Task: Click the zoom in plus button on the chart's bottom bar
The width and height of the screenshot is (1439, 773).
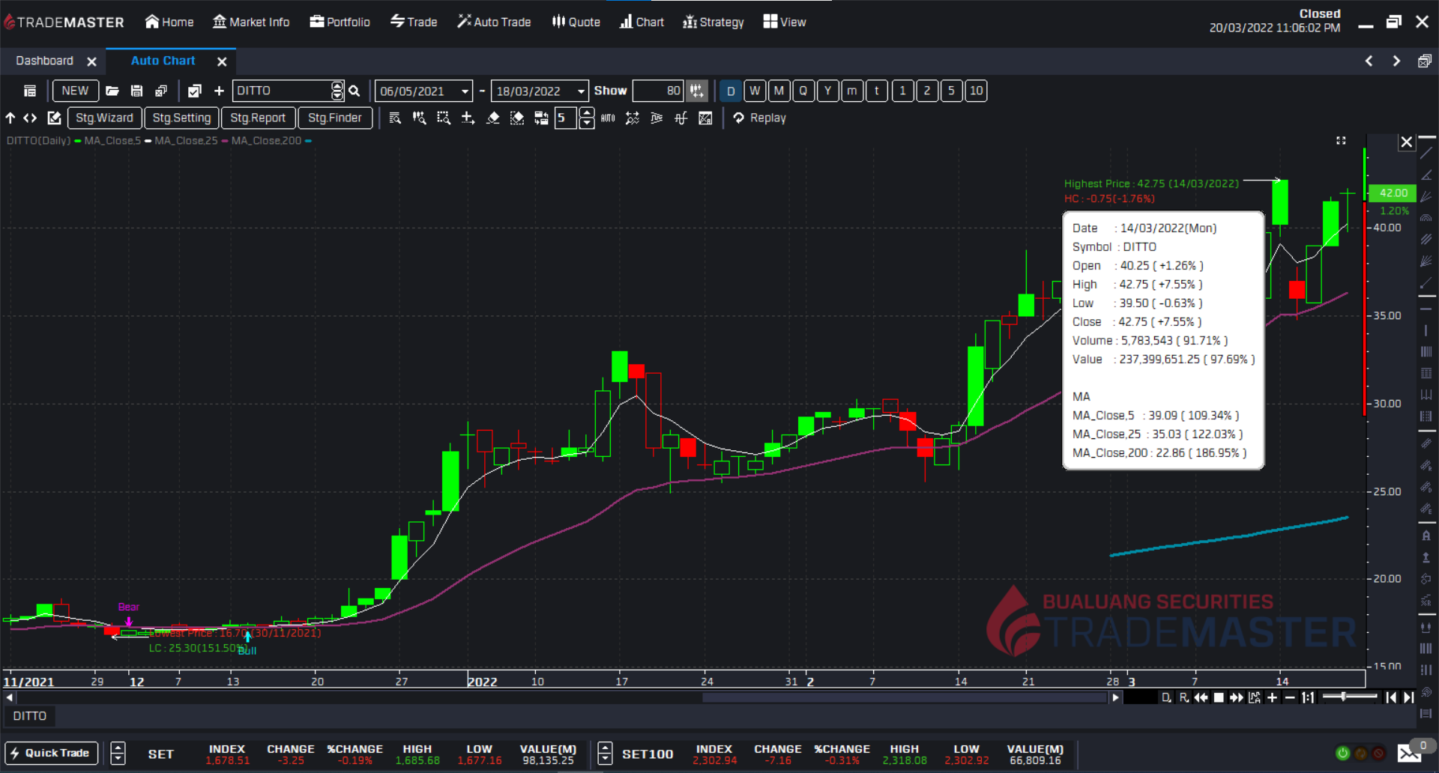Action: coord(1272,697)
